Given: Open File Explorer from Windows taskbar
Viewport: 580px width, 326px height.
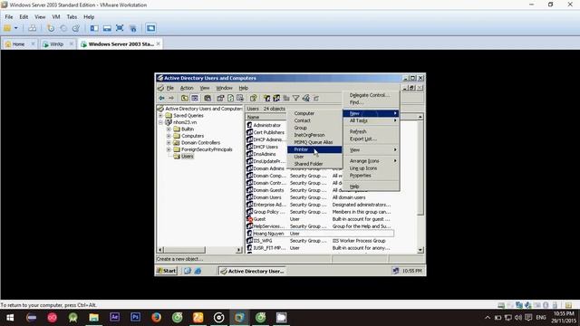Looking at the screenshot, I should coord(93,318).
